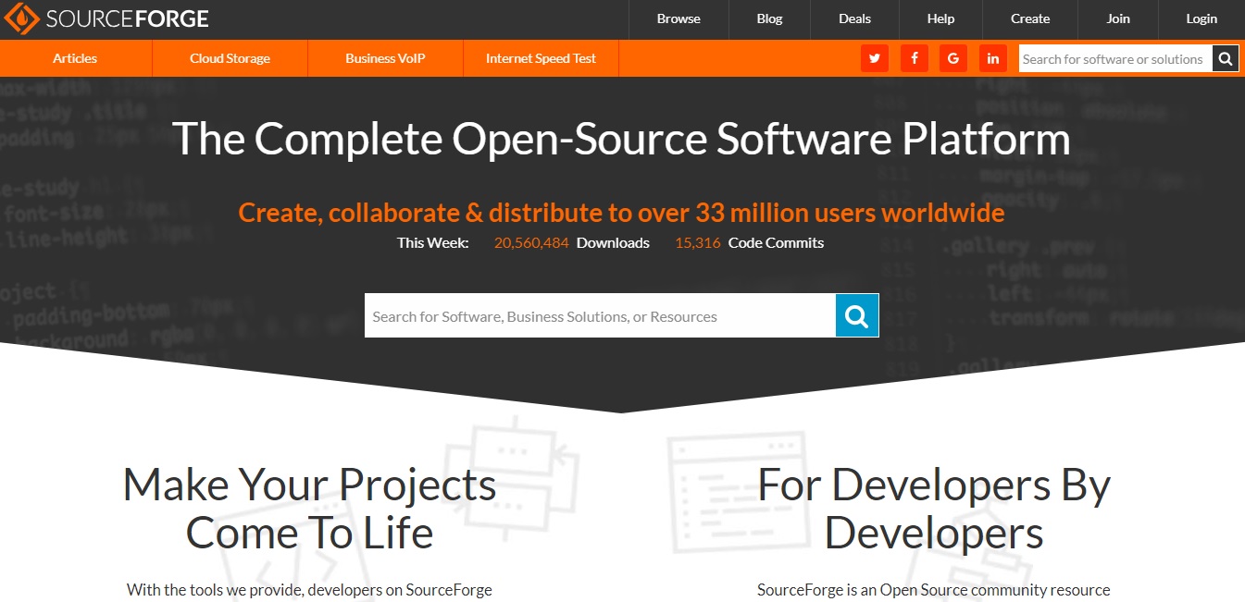
Task: Focus the "Search for software or solutions" field
Action: click(1115, 59)
